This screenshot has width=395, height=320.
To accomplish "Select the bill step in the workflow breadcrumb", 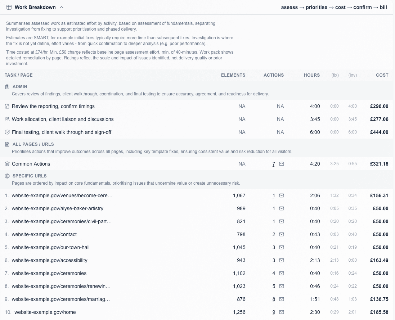I will point(383,7).
